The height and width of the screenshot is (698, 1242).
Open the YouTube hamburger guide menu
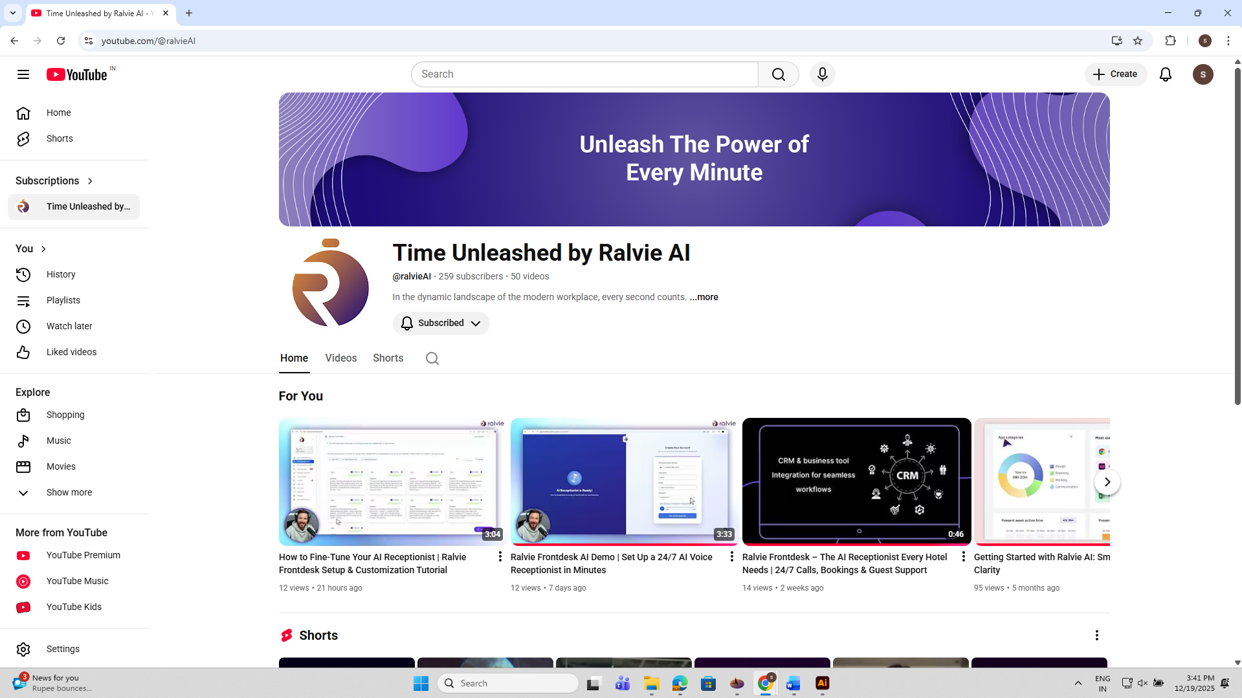coord(23,74)
